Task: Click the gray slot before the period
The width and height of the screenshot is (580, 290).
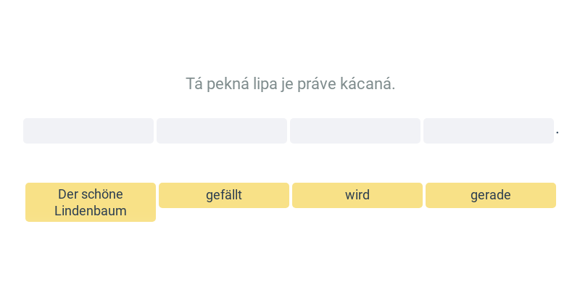Action: click(x=489, y=130)
